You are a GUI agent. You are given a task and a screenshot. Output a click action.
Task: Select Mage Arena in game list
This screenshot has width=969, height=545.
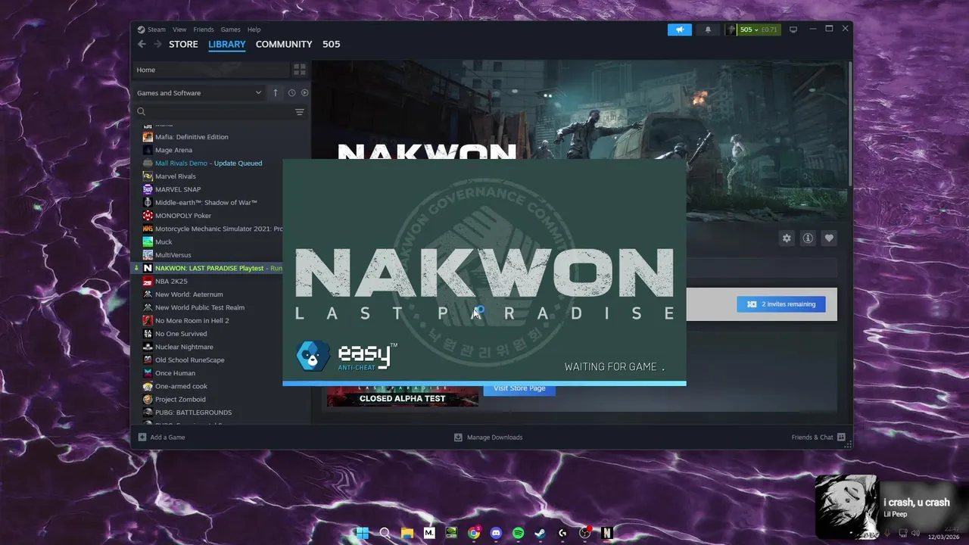click(173, 150)
